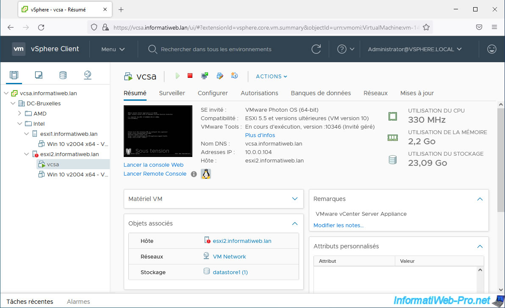Click the vSphere refresh icon
505x308 pixels.
[316, 49]
